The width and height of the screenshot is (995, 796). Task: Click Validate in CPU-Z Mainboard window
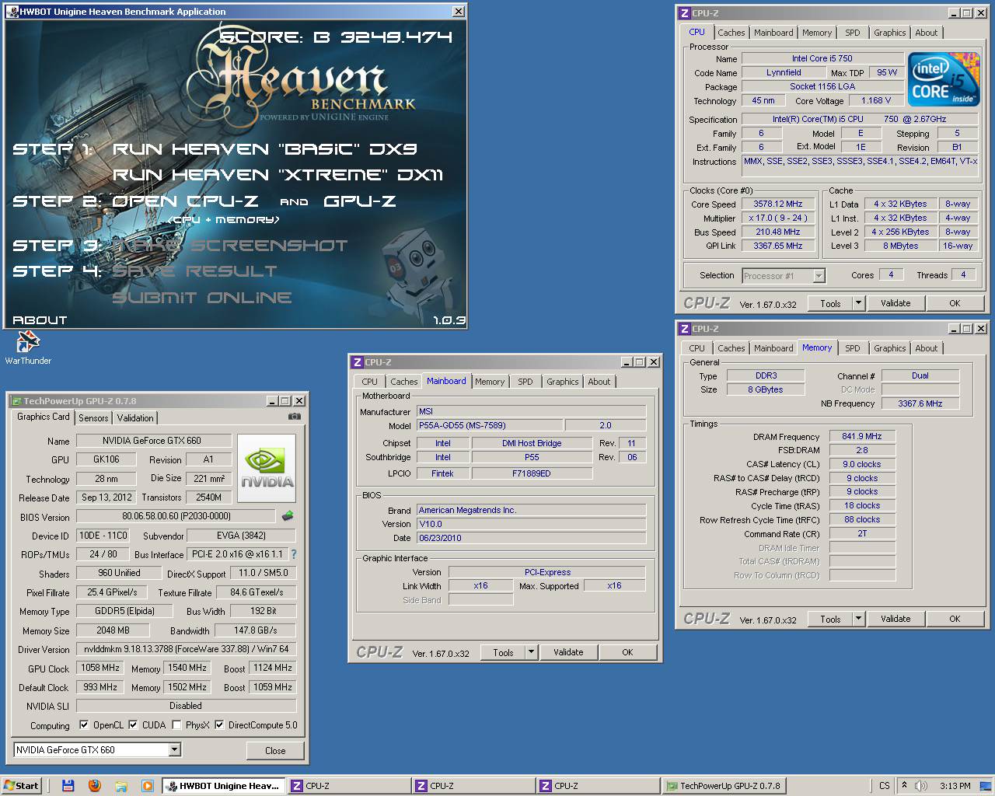[x=568, y=652]
